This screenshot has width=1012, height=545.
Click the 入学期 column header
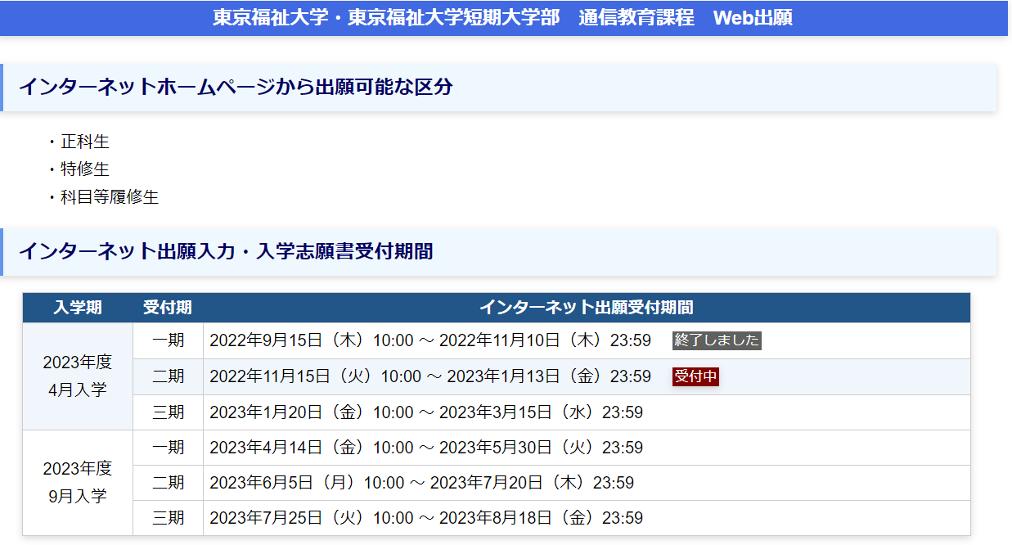pos(78,308)
